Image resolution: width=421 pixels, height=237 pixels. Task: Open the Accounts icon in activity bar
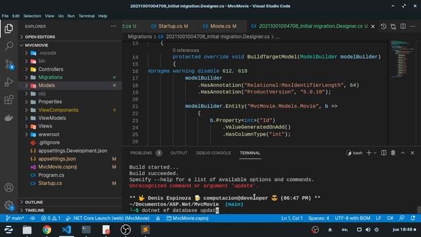coord(9,187)
